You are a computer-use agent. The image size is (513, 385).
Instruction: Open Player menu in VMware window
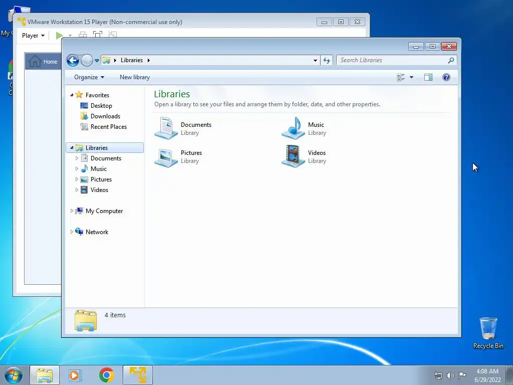click(x=33, y=36)
